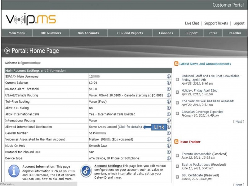Viewport: 248px width, 186px height.
Task: Click info icon for CallerID Number
Action: 169,133
